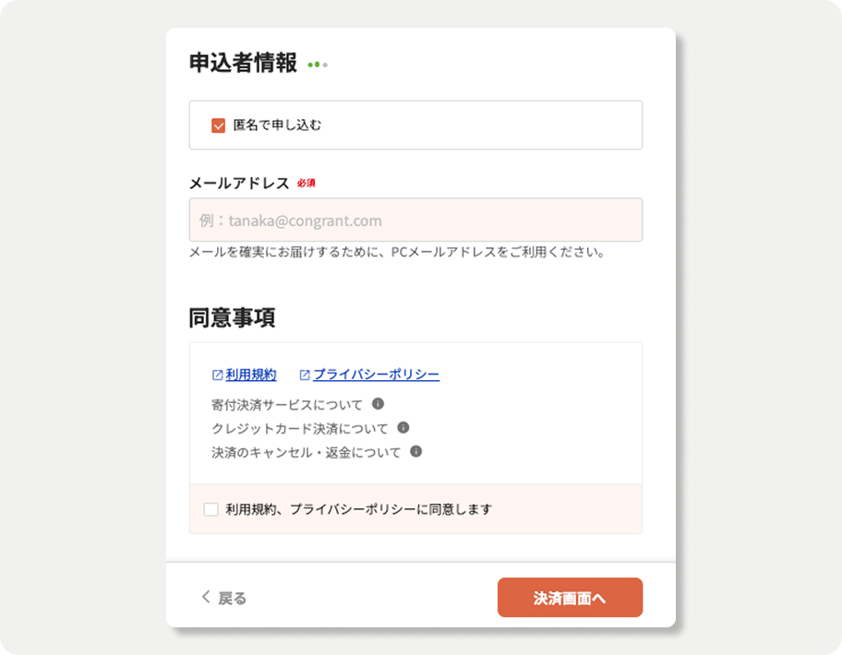
Task: Click the red 必須 required badge
Action: click(307, 184)
